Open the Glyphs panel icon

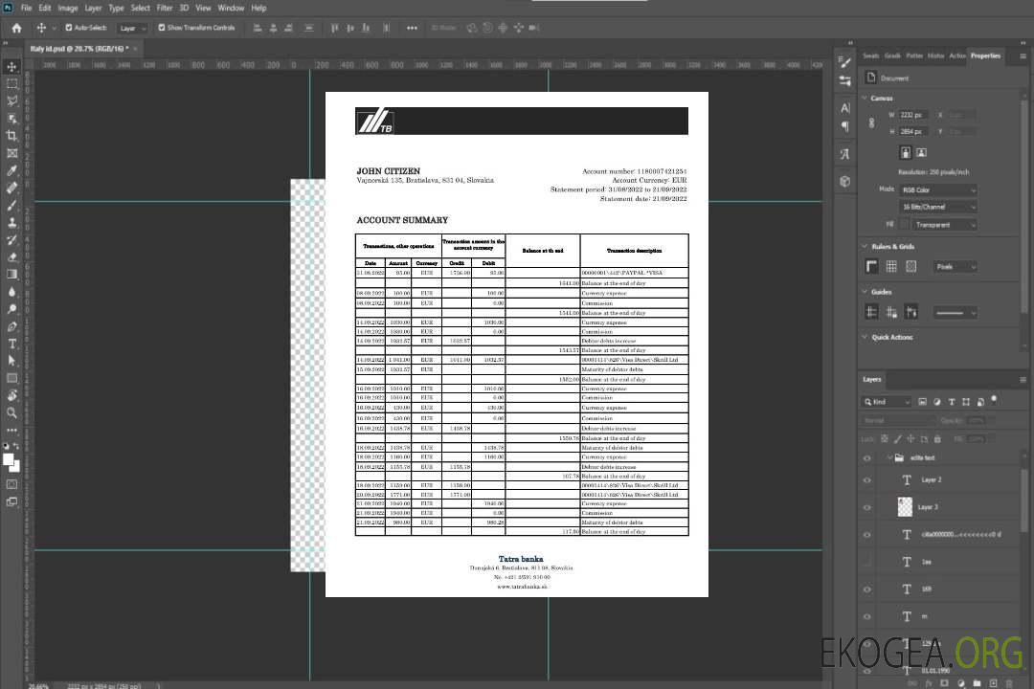click(844, 154)
